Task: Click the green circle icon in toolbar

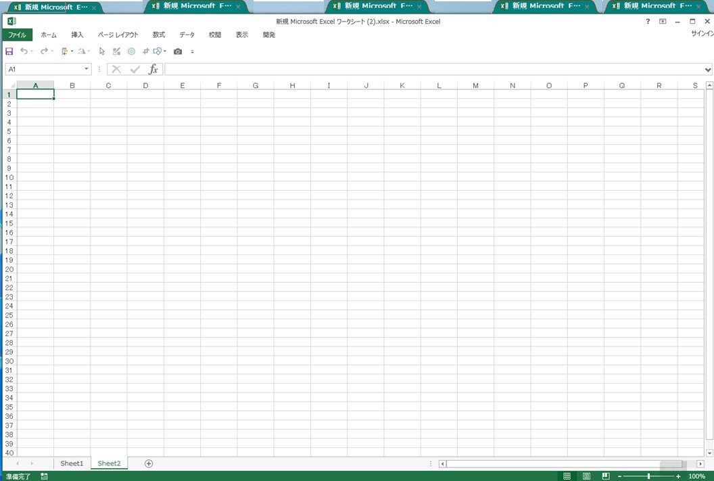Action: click(131, 51)
